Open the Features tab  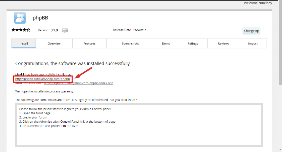[89, 43]
